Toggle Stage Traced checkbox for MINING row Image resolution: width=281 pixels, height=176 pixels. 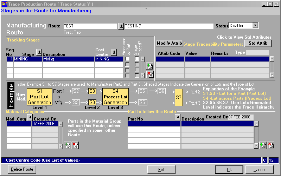coord(137,59)
